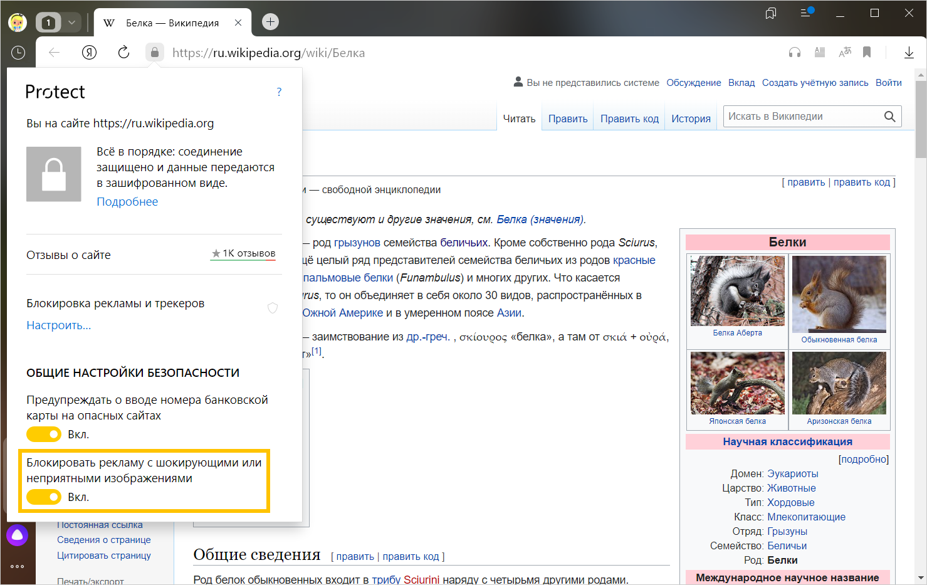Viewport: 927px width, 585px height.
Task: Click the Настроить... link
Action: (x=59, y=325)
